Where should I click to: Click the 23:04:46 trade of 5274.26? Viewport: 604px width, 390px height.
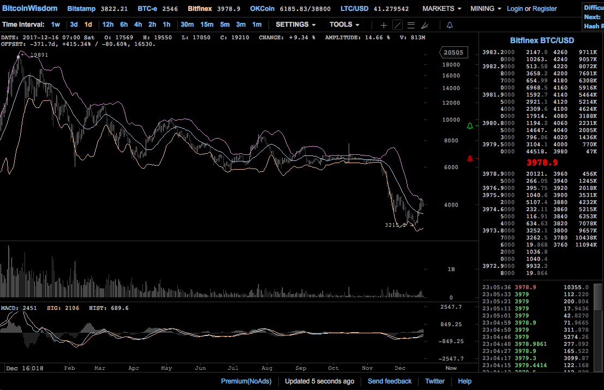[x=536, y=337]
